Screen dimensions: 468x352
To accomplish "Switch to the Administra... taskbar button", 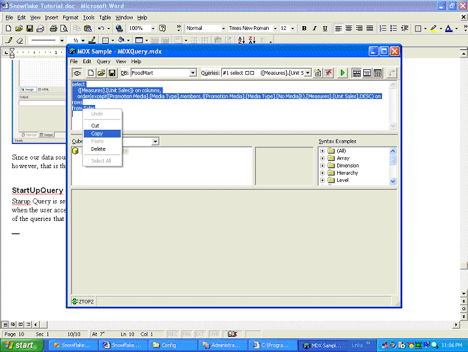I will coord(223,345).
